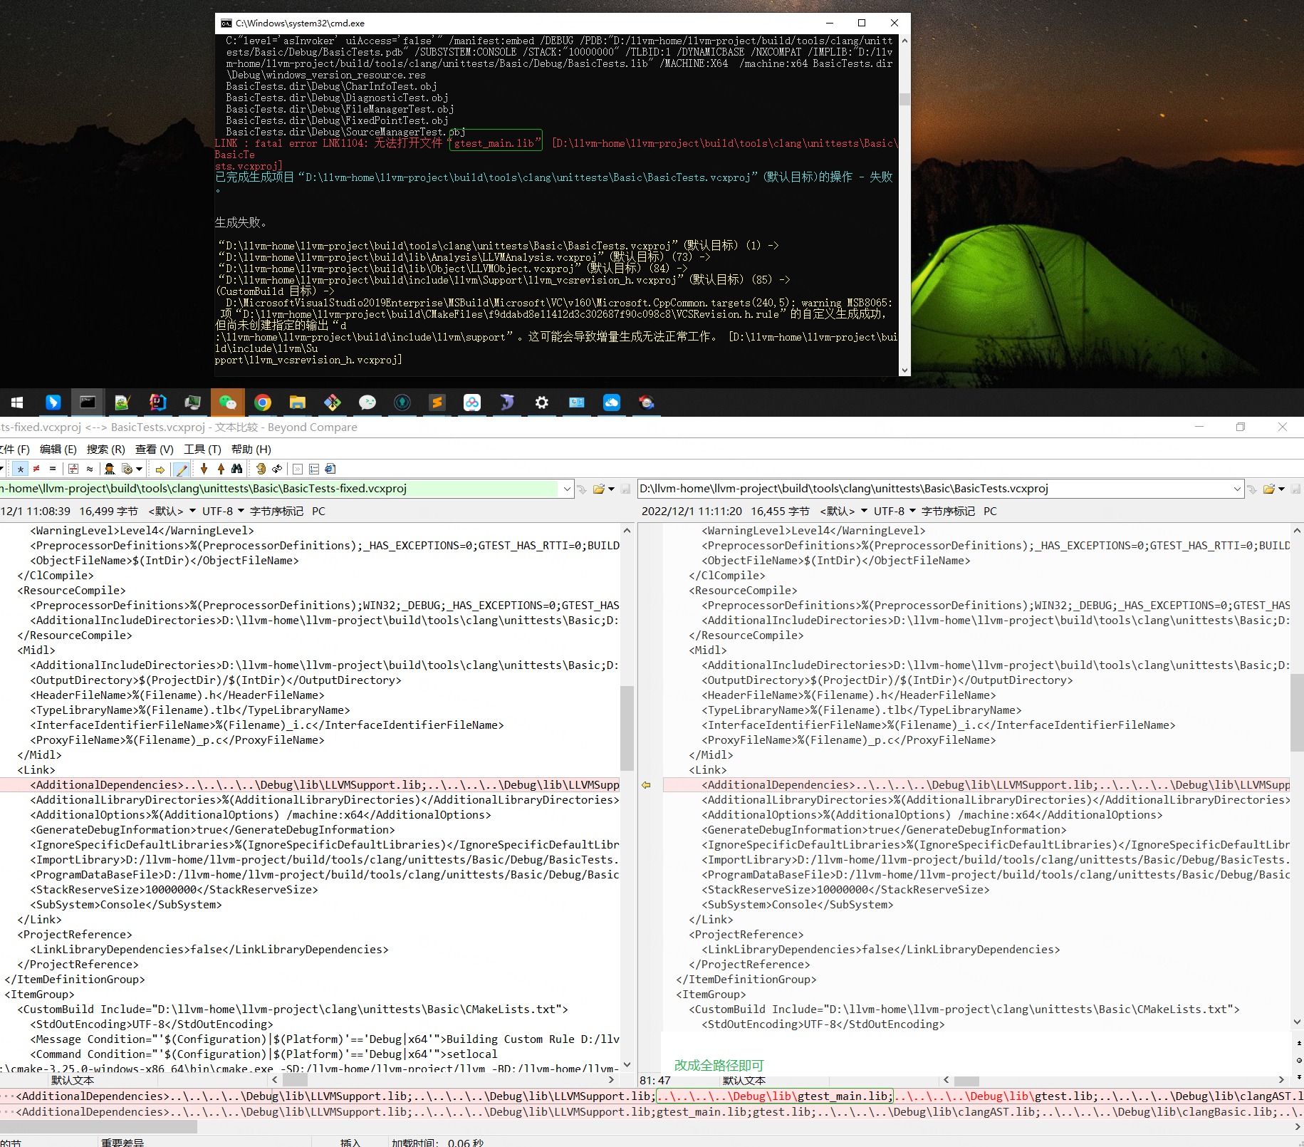The height and width of the screenshot is (1147, 1304).
Task: Click Swap Sides icon
Action: coord(261,469)
